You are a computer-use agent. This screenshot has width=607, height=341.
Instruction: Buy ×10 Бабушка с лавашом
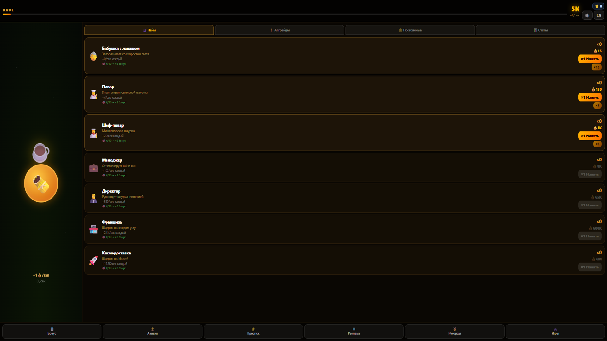596,67
